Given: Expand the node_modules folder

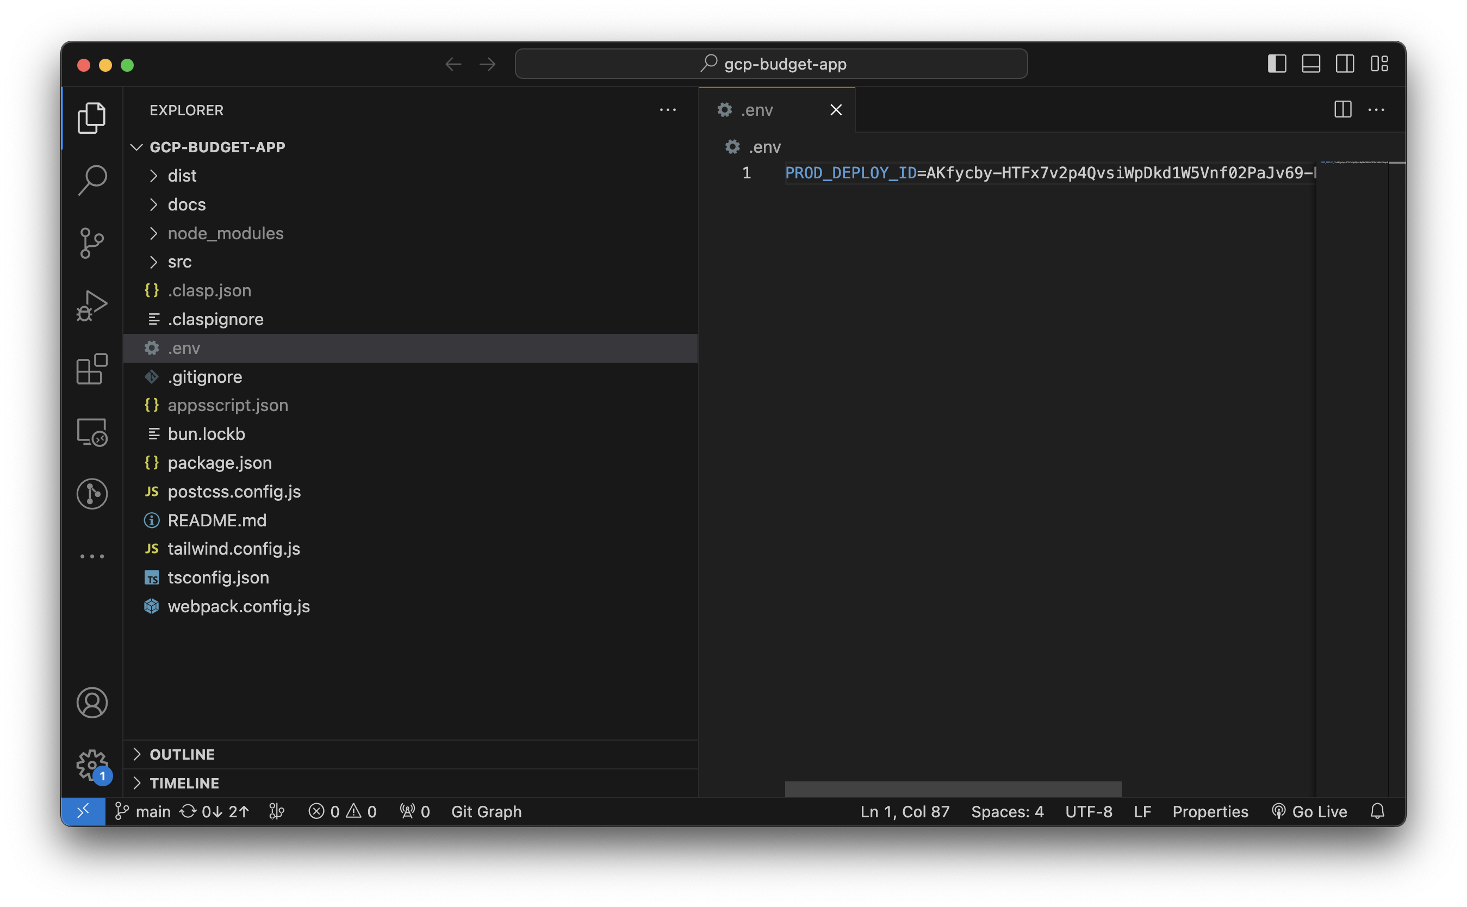Looking at the screenshot, I should click(x=225, y=233).
